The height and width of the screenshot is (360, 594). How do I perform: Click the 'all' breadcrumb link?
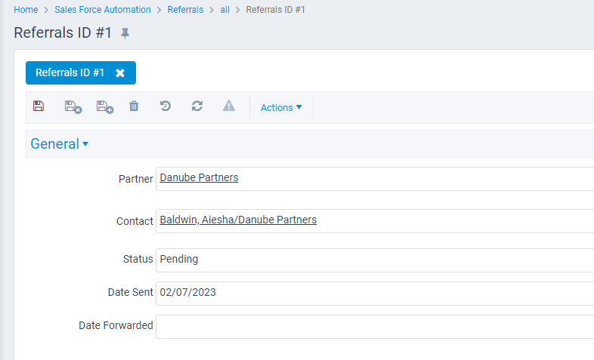tap(224, 10)
